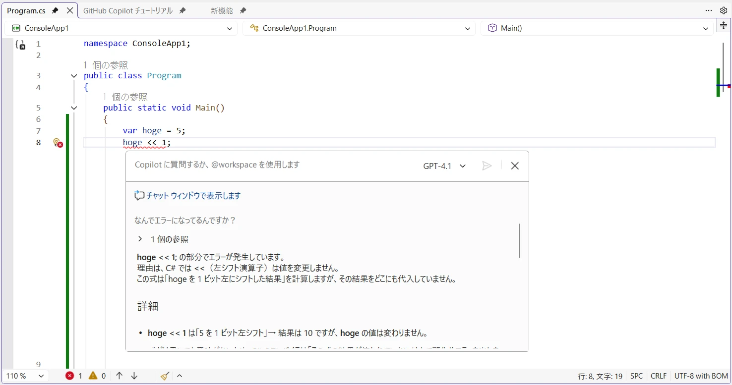This screenshot has width=732, height=385.
Task: Toggle pin on the 新機能 tab
Action: click(243, 10)
